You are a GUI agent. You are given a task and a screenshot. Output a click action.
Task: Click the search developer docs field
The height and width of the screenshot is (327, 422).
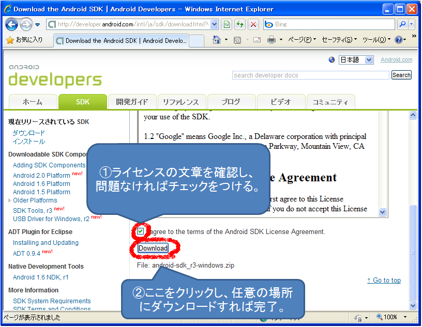[x=311, y=75]
